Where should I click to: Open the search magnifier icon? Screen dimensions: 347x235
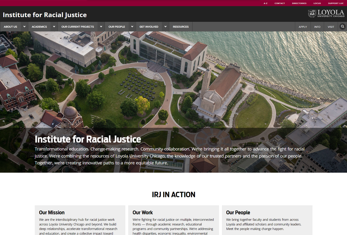point(342,27)
